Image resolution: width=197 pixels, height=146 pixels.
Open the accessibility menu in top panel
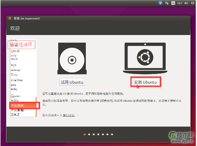tap(160, 3)
